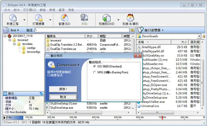
Task: Click the 路徑 path input field
Action: 82,30
